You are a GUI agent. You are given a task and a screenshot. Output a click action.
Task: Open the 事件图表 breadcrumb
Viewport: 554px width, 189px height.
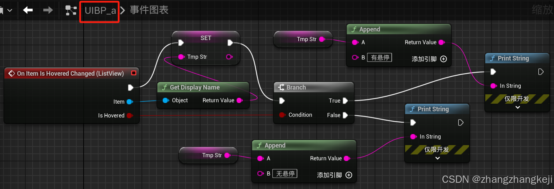[149, 10]
